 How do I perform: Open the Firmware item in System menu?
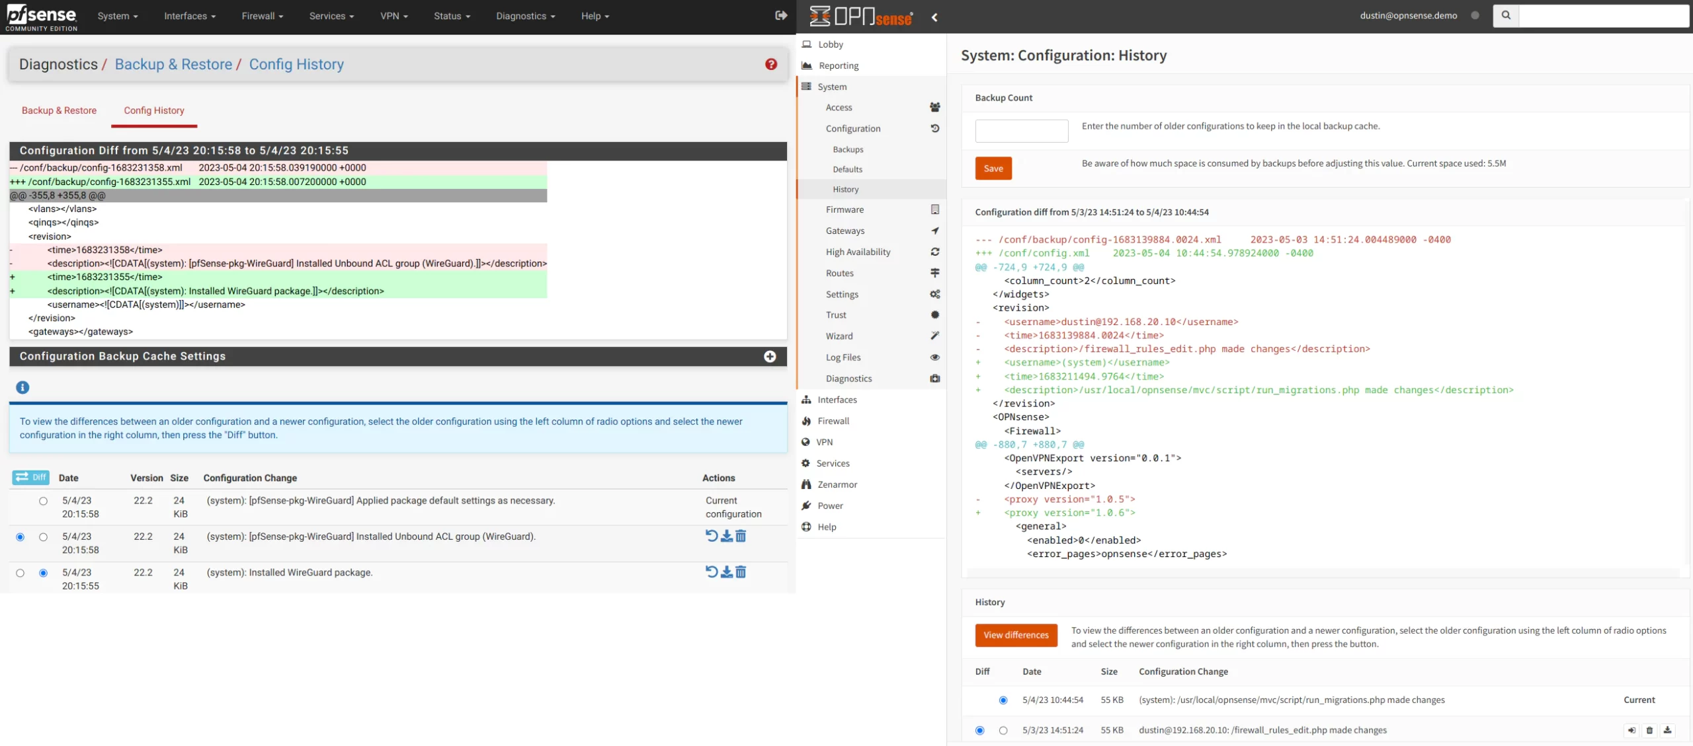pyautogui.click(x=845, y=209)
